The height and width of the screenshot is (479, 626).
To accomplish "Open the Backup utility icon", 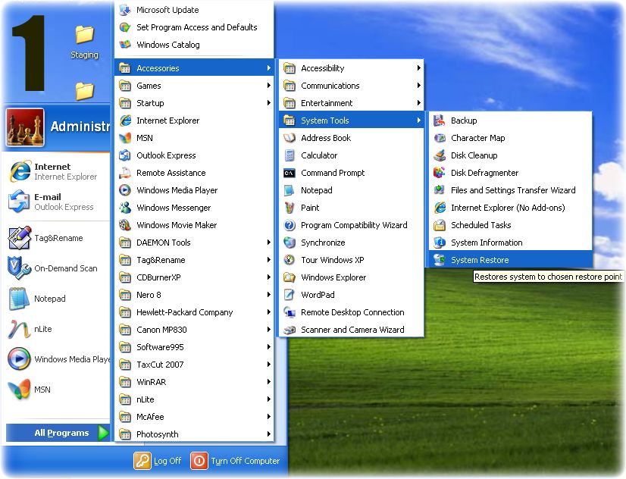I will [x=440, y=121].
